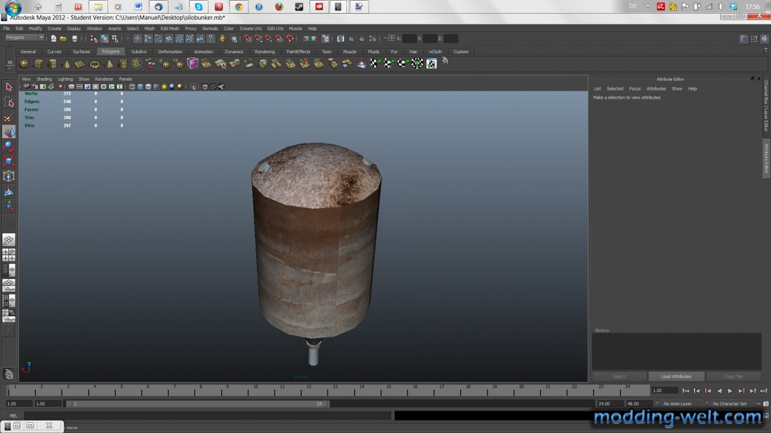Create a polygon plane from the shelf
This screenshot has width=771, height=433.
coord(80,63)
